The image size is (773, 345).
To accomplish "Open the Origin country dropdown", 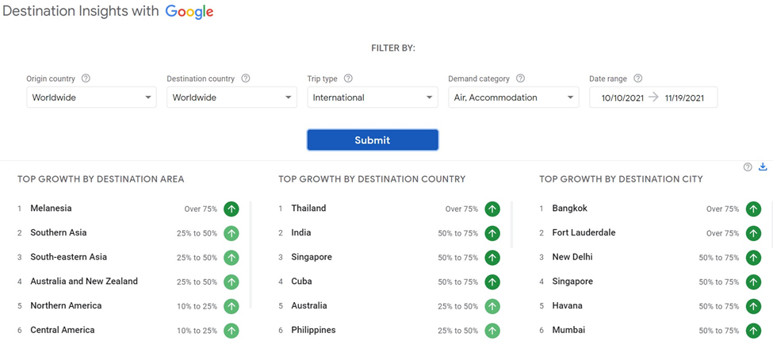I will pos(91,98).
